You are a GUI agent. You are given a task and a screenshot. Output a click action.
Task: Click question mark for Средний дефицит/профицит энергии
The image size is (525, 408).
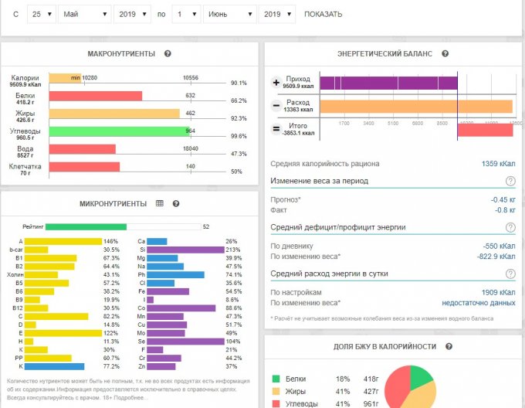tap(510, 227)
